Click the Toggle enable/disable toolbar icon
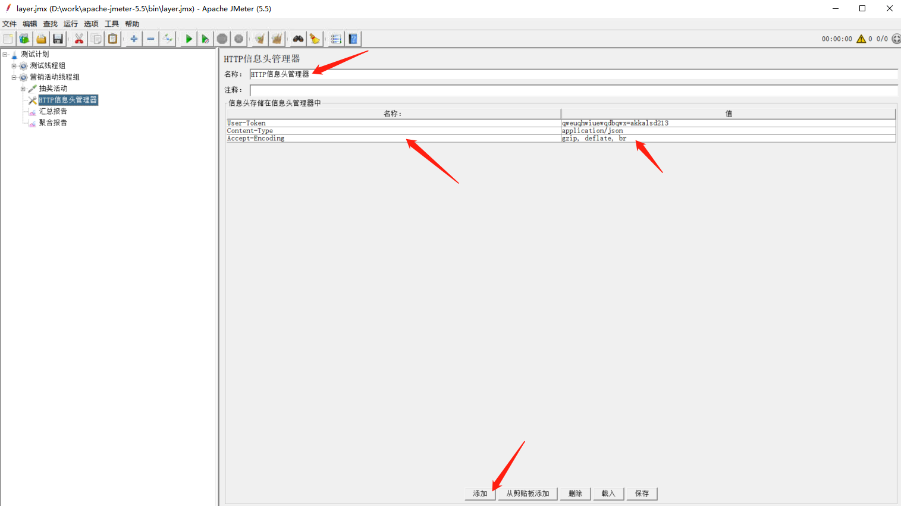This screenshot has height=506, width=901. 168,39
